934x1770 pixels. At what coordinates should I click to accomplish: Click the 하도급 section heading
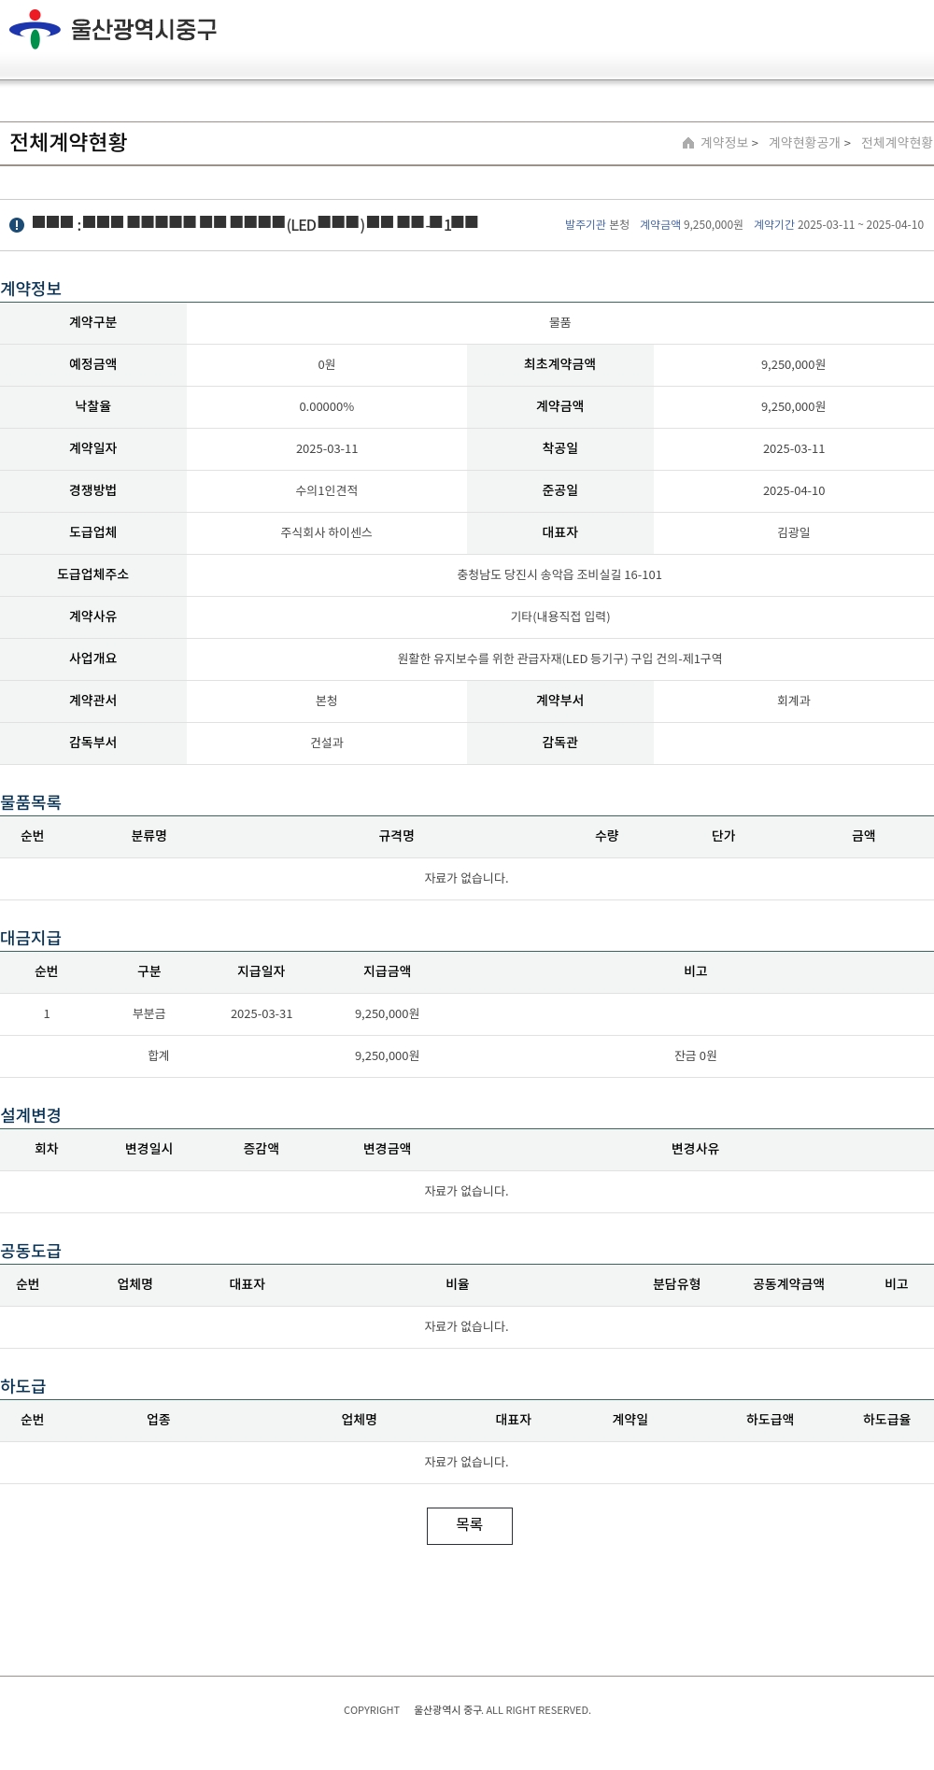point(23,1386)
